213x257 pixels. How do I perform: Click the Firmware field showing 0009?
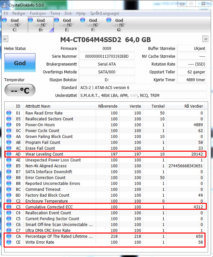tap(107, 49)
